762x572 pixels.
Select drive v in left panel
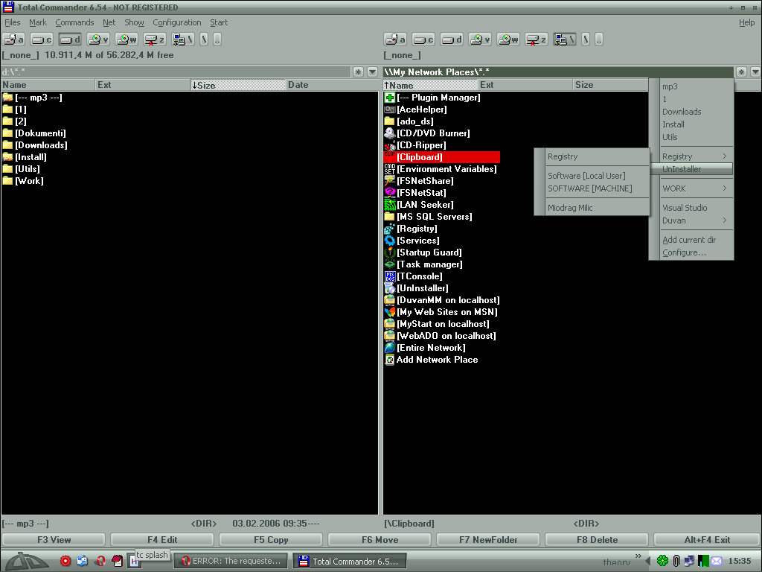(x=98, y=39)
